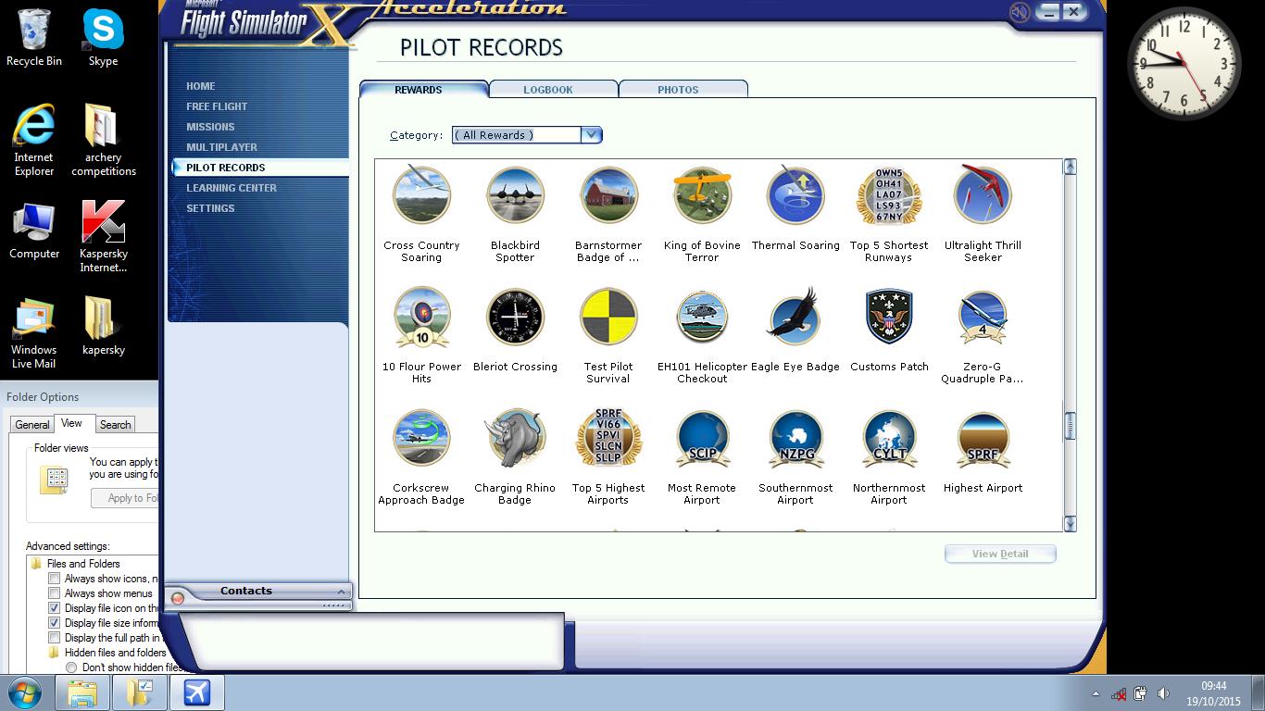Open the Category rewards dropdown
Image resolution: width=1265 pixels, height=711 pixels.
[x=592, y=135]
